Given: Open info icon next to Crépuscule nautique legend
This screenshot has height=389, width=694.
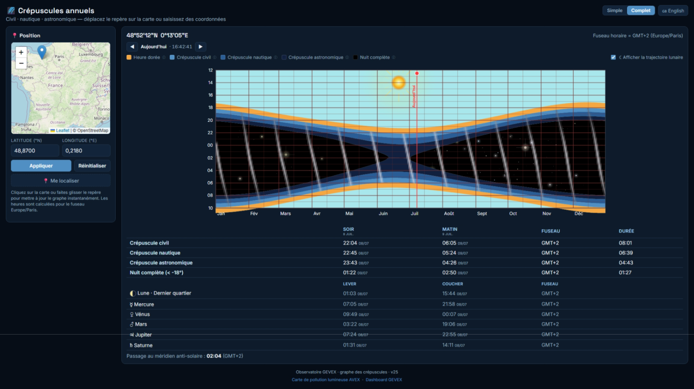Looking at the screenshot, I should (276, 57).
